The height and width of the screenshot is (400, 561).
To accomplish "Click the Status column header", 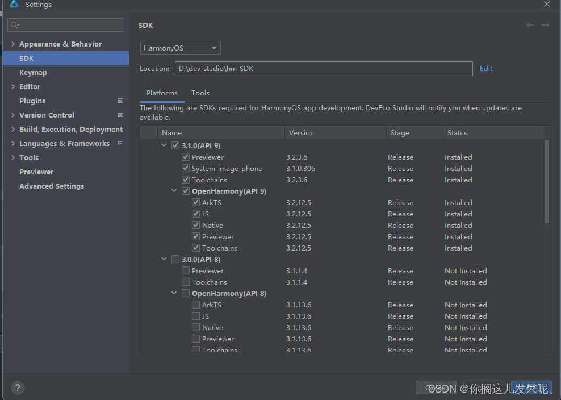I will (494, 133).
